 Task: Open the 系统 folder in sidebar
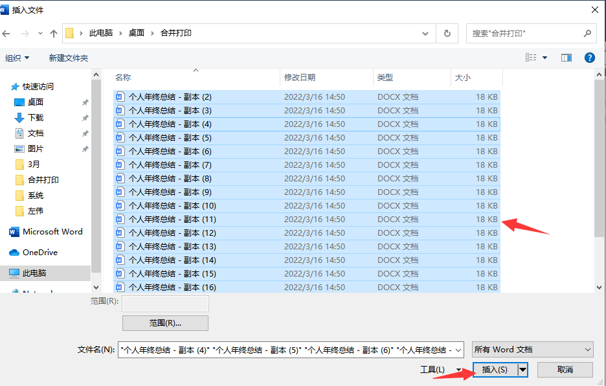click(36, 196)
